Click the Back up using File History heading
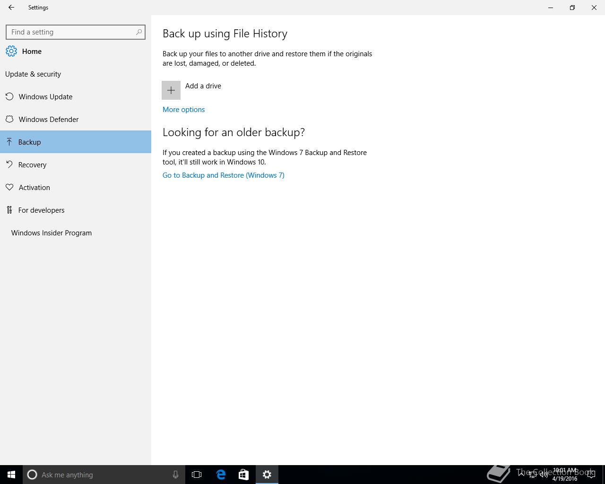Image resolution: width=605 pixels, height=484 pixels. click(x=225, y=34)
